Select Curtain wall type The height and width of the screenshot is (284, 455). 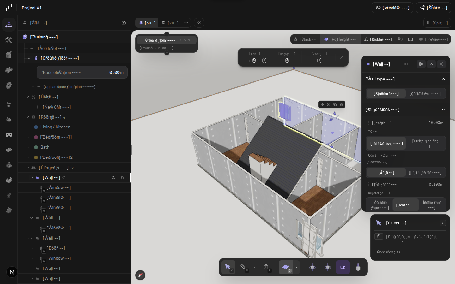(x=425, y=94)
